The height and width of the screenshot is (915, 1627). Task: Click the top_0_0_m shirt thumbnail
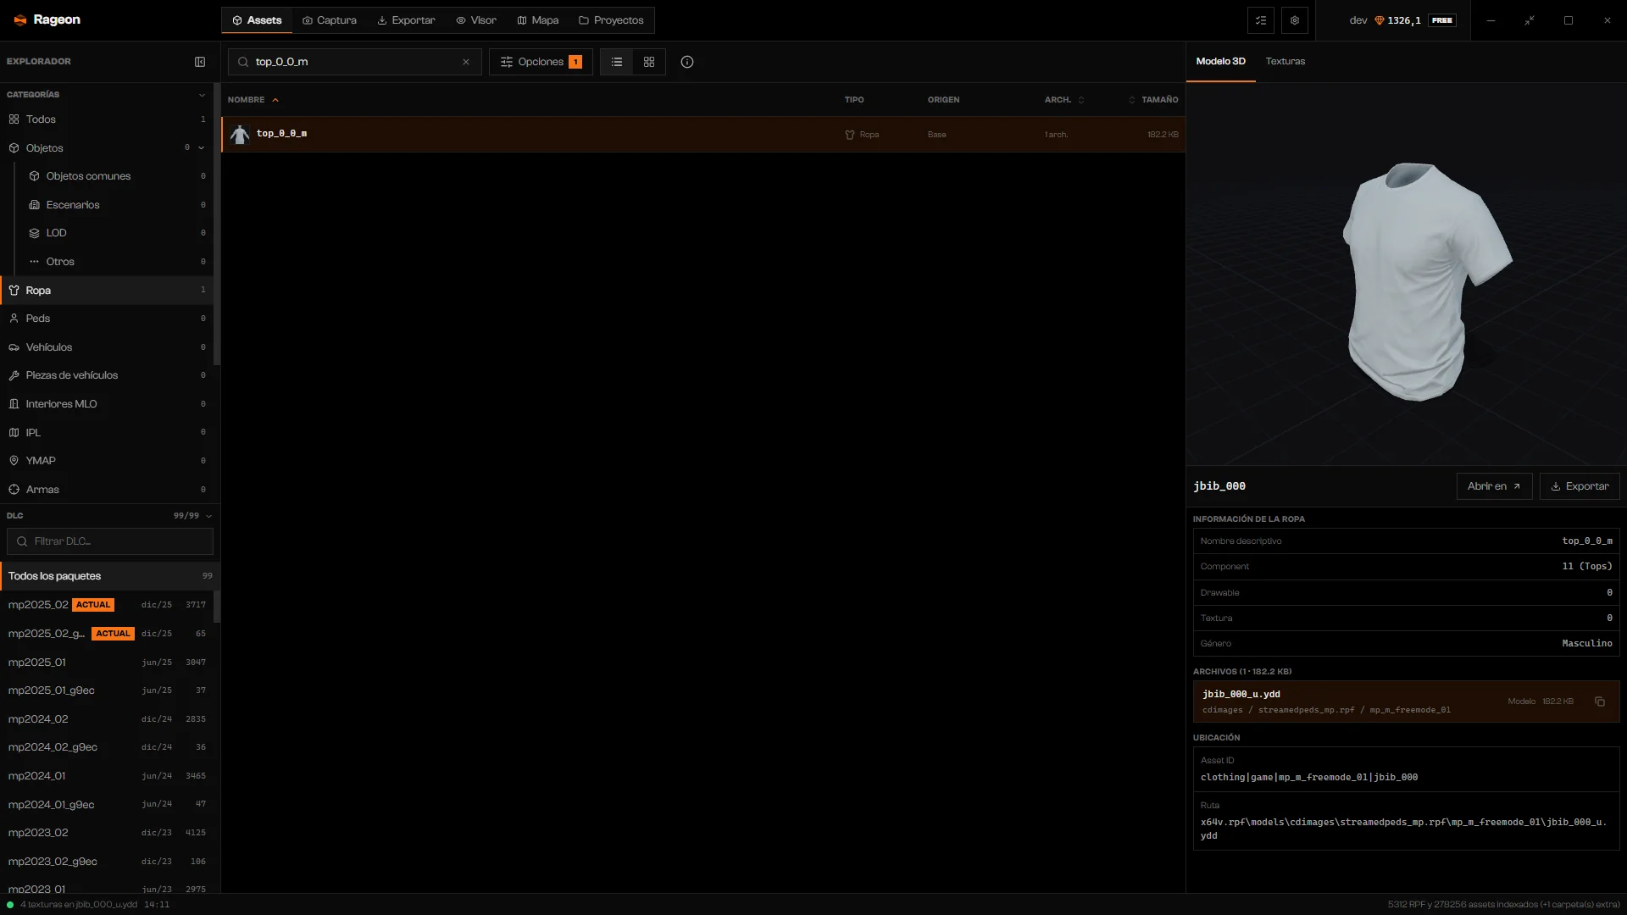tap(240, 134)
